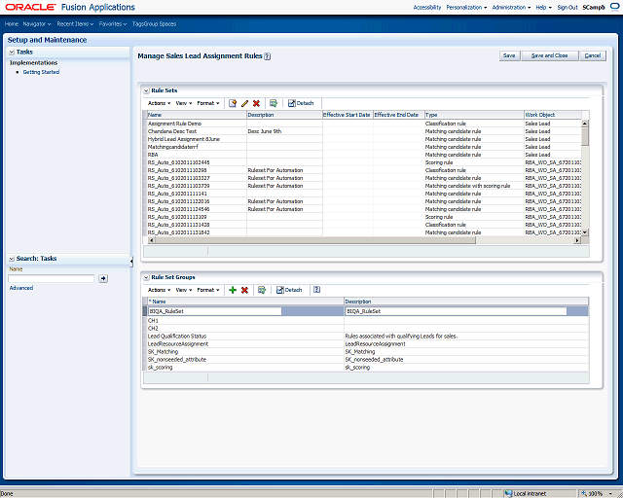Click the Export icon in Rule Set Groups
Viewport: 623px width, 498px height.
tap(262, 290)
